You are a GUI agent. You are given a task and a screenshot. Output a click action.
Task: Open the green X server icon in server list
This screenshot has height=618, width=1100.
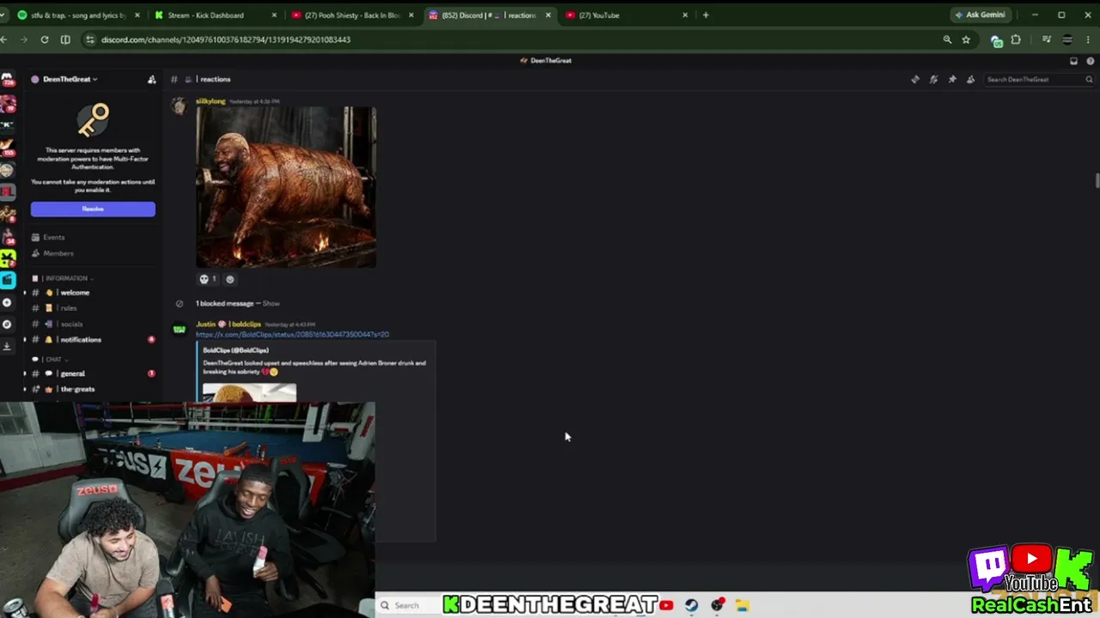coord(8,257)
